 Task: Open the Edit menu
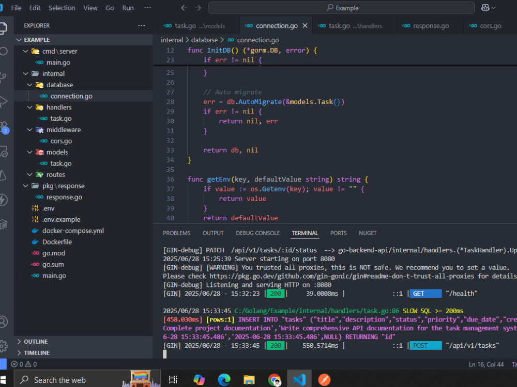pos(35,8)
